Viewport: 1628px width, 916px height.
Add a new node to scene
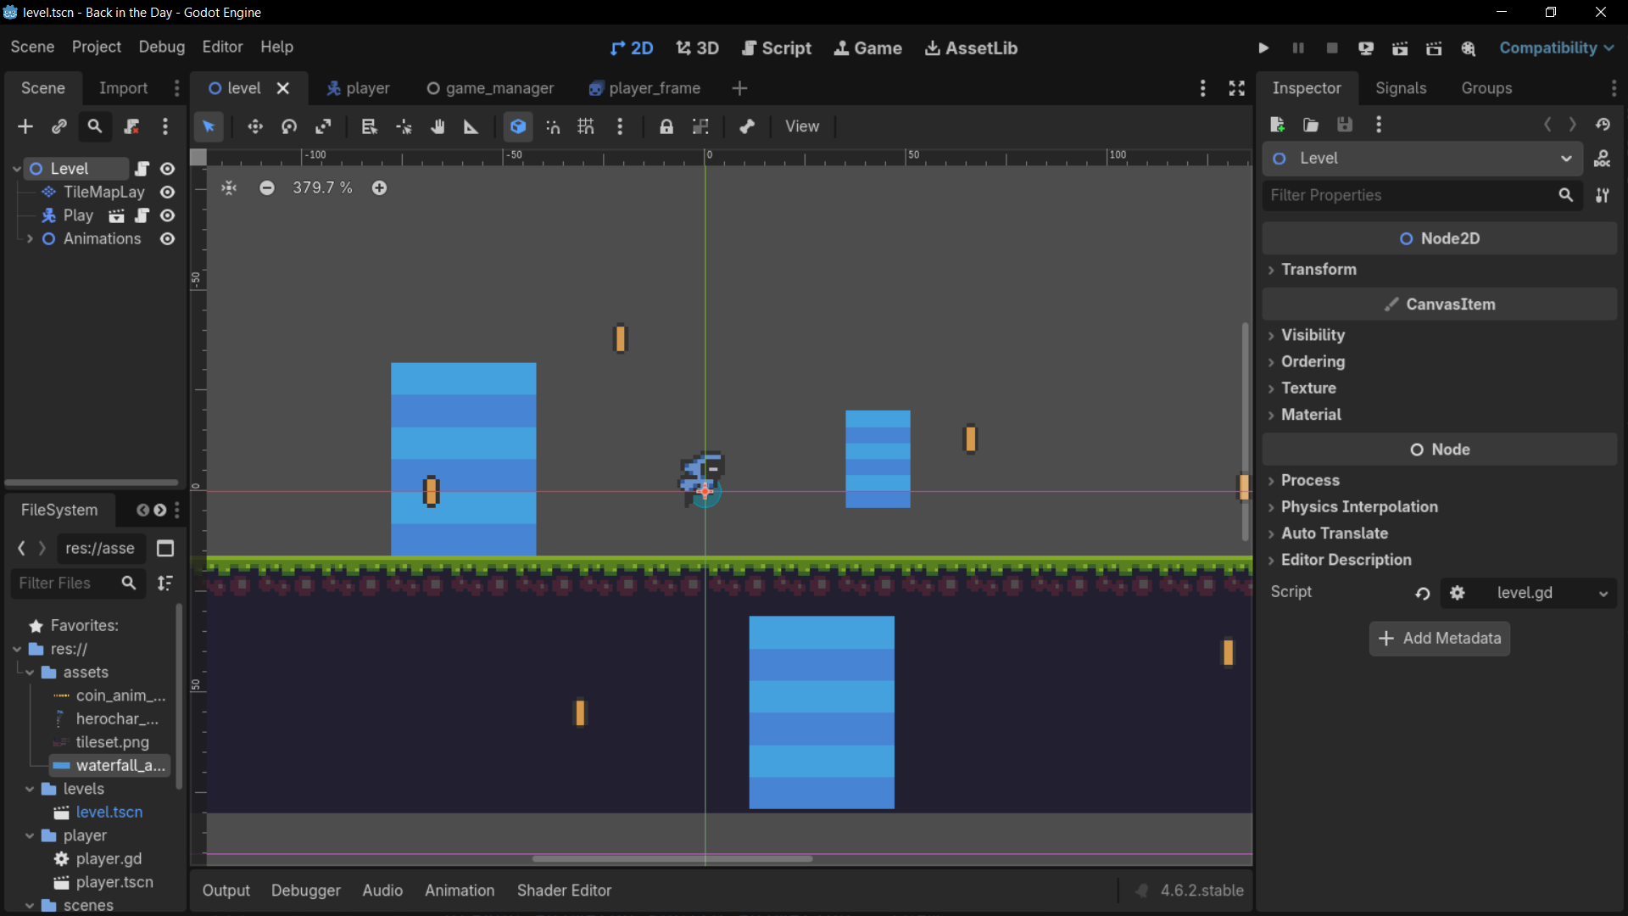click(25, 126)
